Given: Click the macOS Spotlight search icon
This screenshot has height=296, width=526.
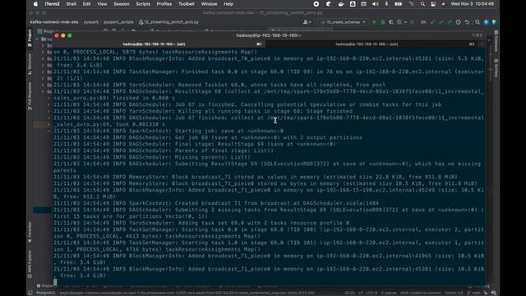Looking at the screenshot, I should 422,4.
